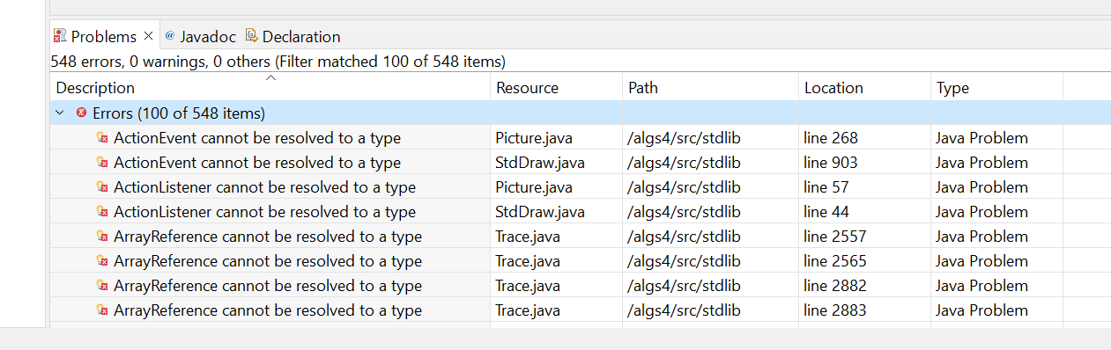Click error icon on Trace.java line 2557 row
1111x350 pixels.
102,237
